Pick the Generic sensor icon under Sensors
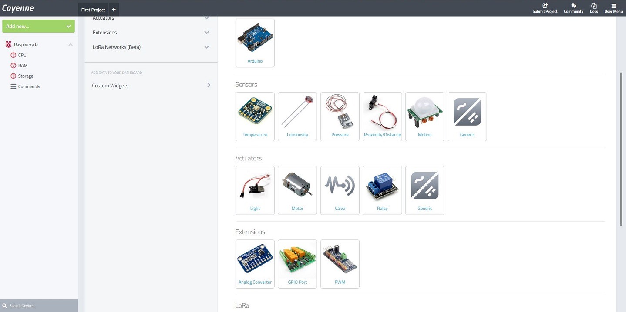The width and height of the screenshot is (626, 312). [467, 112]
